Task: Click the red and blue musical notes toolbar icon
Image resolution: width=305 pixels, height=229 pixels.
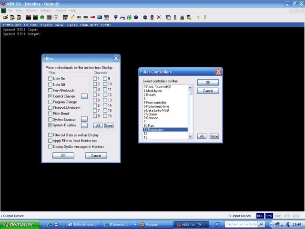Action: coord(122,18)
